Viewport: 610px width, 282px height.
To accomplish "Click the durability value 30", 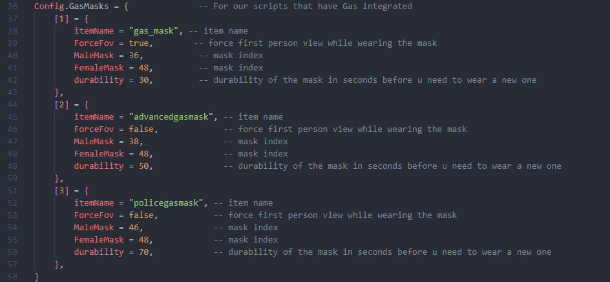I will pos(143,80).
